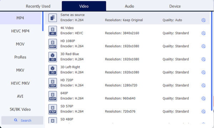Select MKV format in sidebar

click(x=20, y=70)
